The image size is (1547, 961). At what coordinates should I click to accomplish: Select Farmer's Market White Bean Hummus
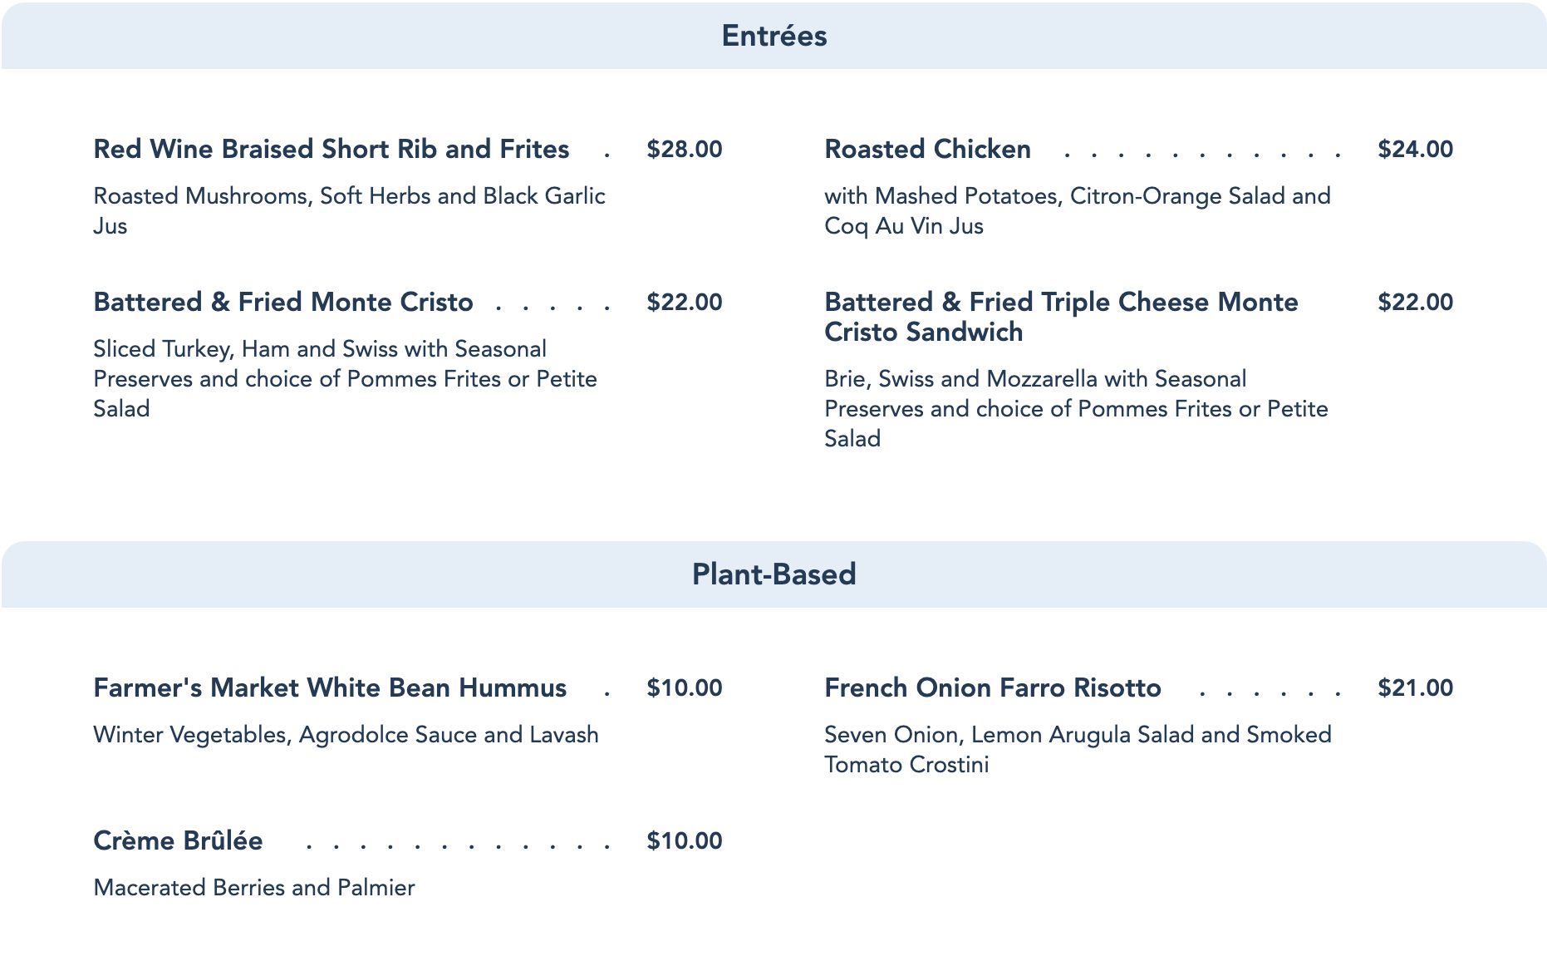pyautogui.click(x=330, y=687)
